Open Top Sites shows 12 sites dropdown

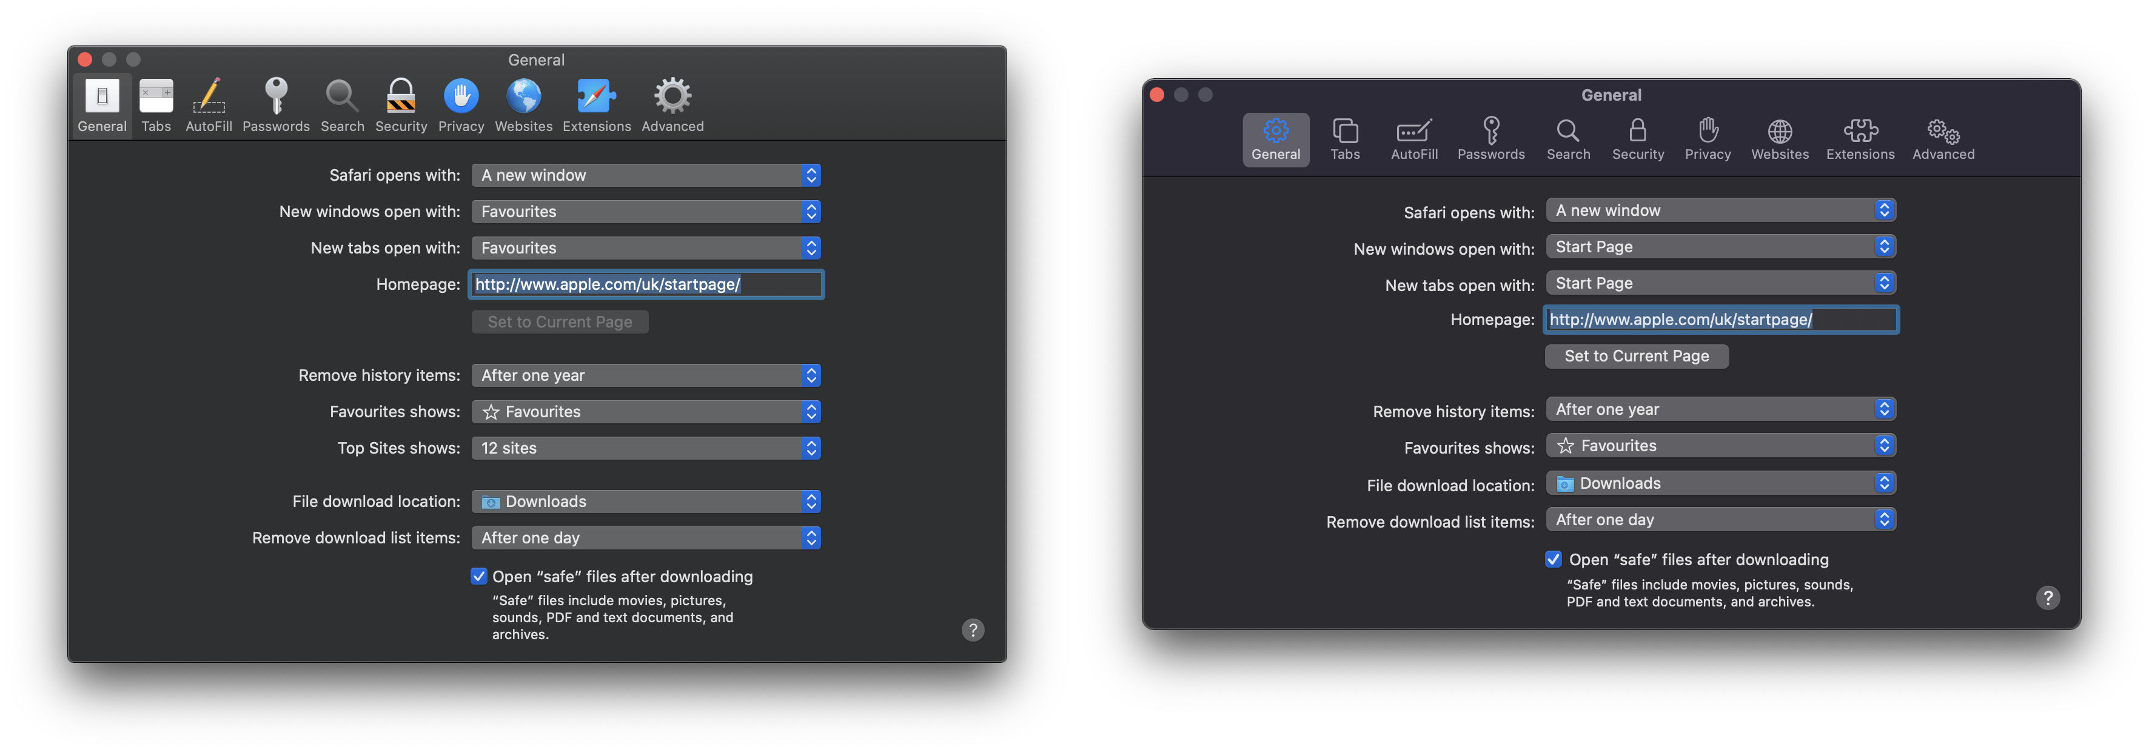click(646, 448)
